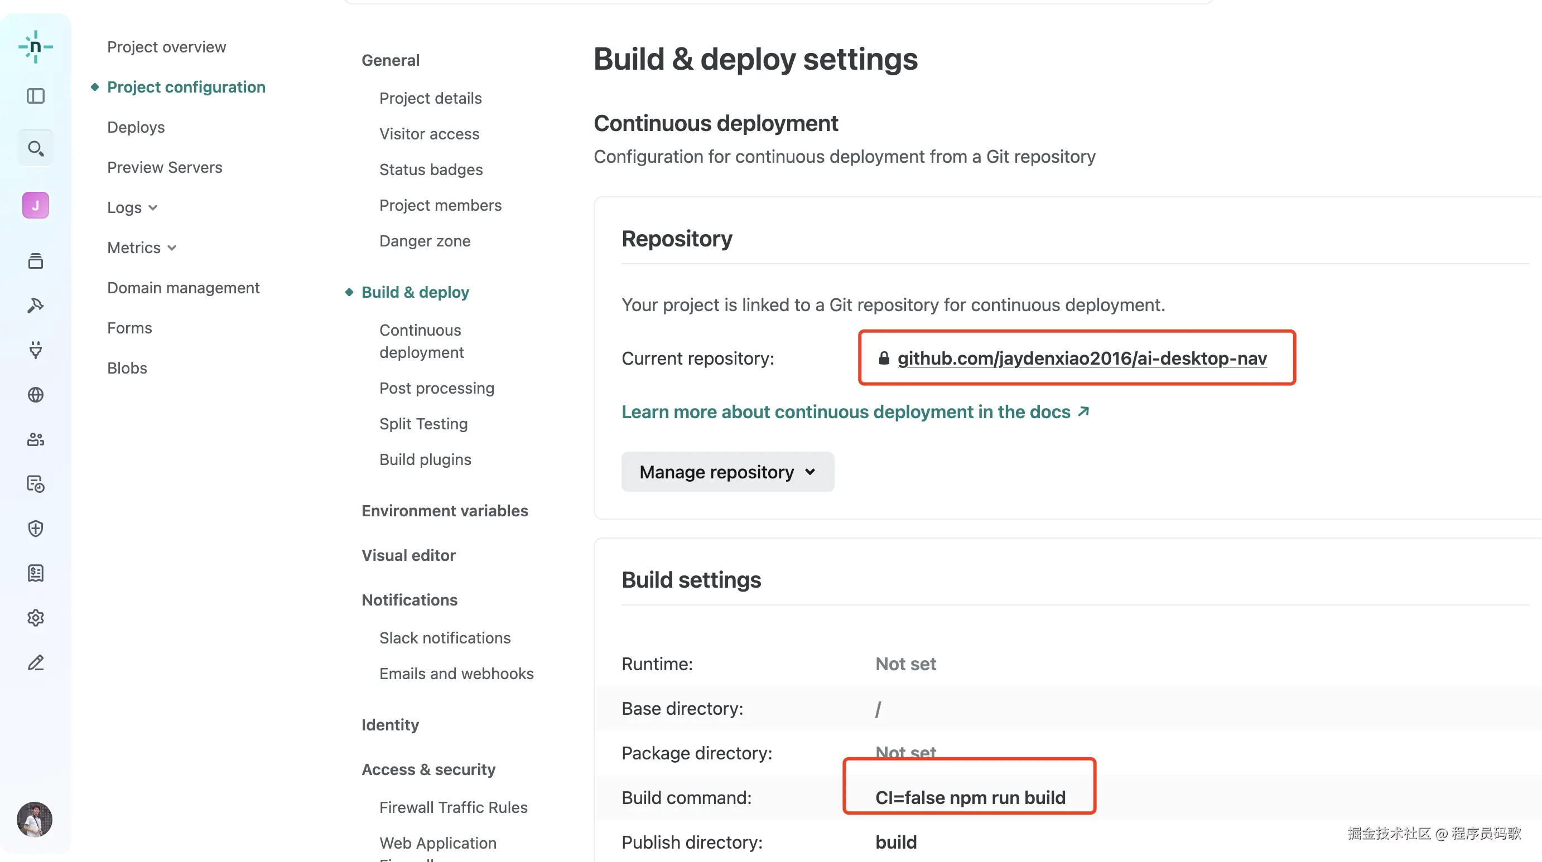Click the team members people icon
Screen dimensions: 1542x862
[x=35, y=440]
